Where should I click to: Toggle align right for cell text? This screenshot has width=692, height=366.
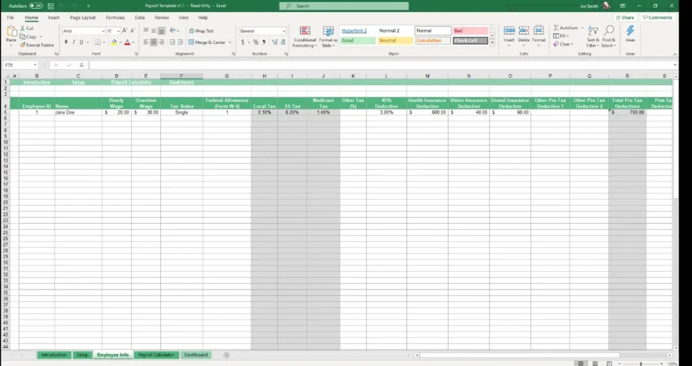pyautogui.click(x=162, y=43)
